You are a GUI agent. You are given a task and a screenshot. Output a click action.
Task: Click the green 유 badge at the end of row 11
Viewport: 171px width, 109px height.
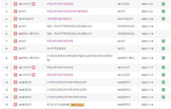163,75
